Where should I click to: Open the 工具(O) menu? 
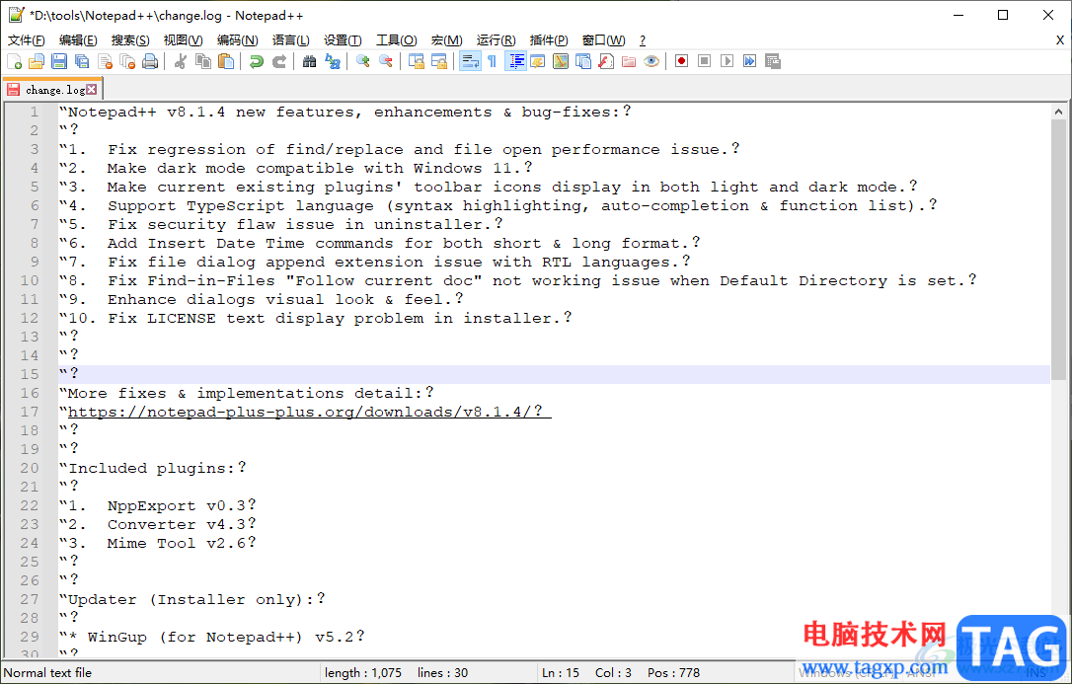(x=397, y=40)
